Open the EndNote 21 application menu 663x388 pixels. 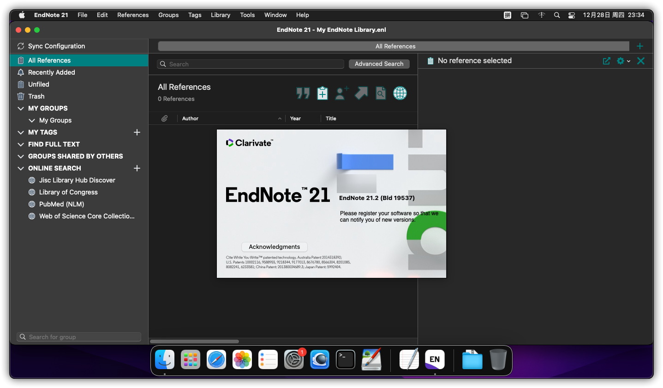[x=51, y=15]
